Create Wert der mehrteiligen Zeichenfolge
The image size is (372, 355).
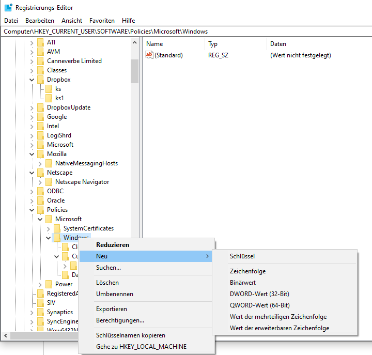coord(285,317)
